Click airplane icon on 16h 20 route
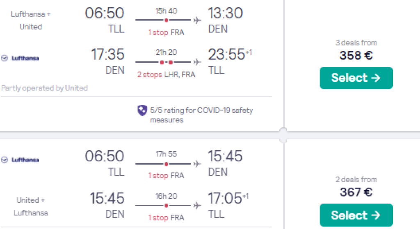The width and height of the screenshot is (420, 229). click(197, 205)
